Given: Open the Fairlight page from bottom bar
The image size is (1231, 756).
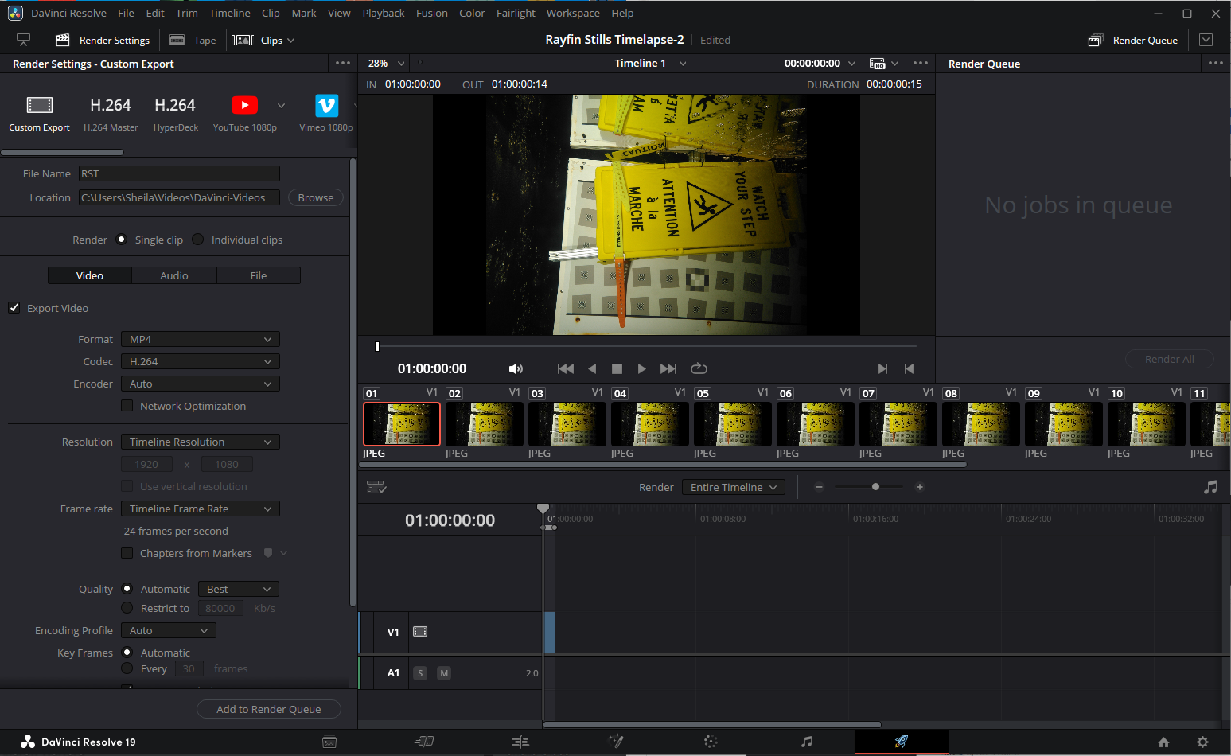Looking at the screenshot, I should [806, 742].
